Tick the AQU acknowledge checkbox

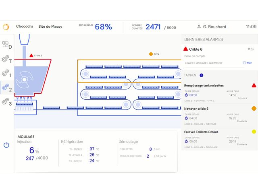(x=244, y=63)
